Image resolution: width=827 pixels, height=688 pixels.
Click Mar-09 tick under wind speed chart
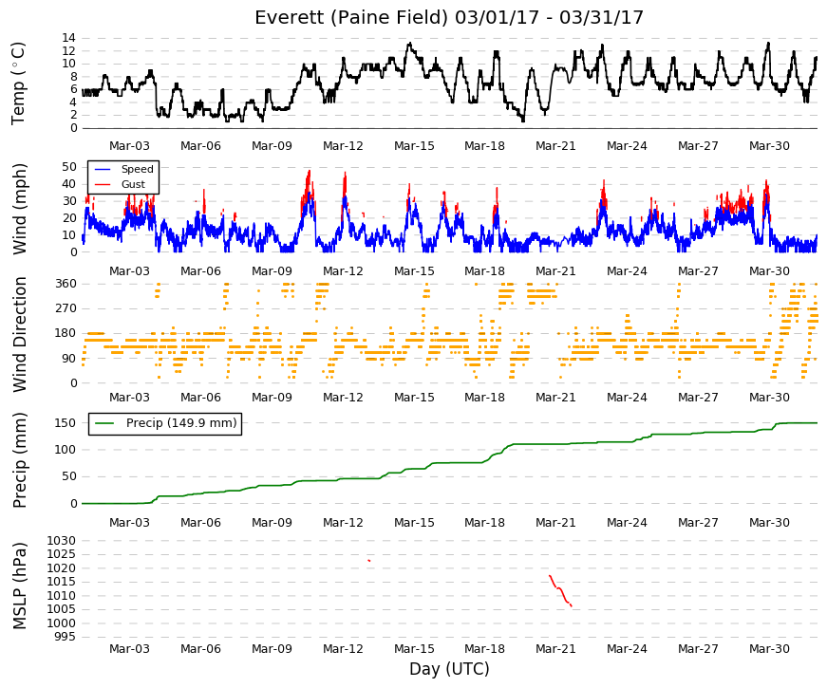click(x=272, y=271)
